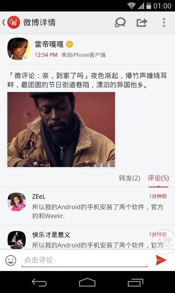Image resolution: width=175 pixels, height=293 pixels.
Task: Open commenter ZEeL's avatar
Action: click(x=17, y=202)
